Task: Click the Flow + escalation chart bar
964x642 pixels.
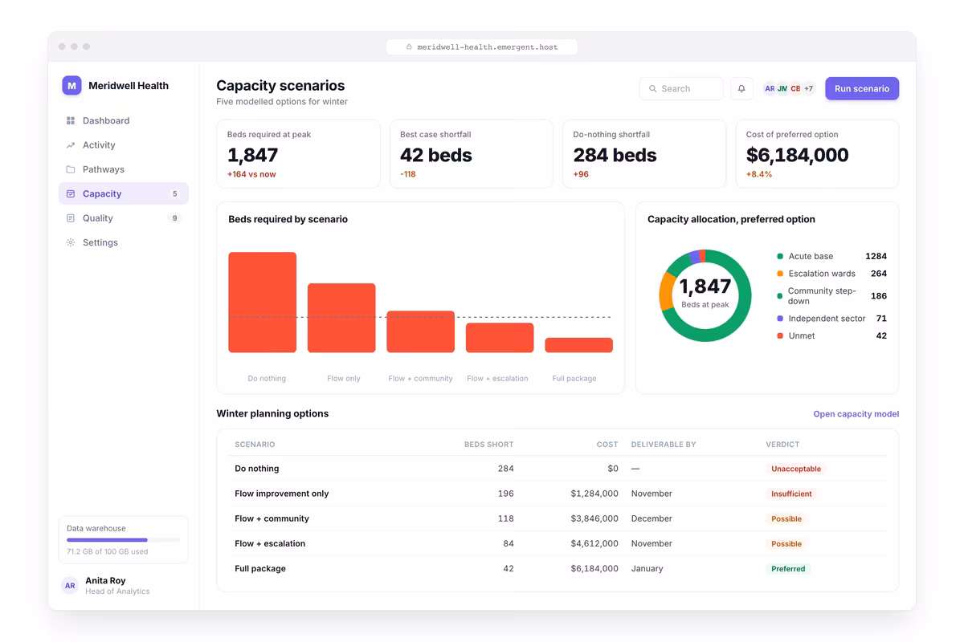Action: pos(500,338)
